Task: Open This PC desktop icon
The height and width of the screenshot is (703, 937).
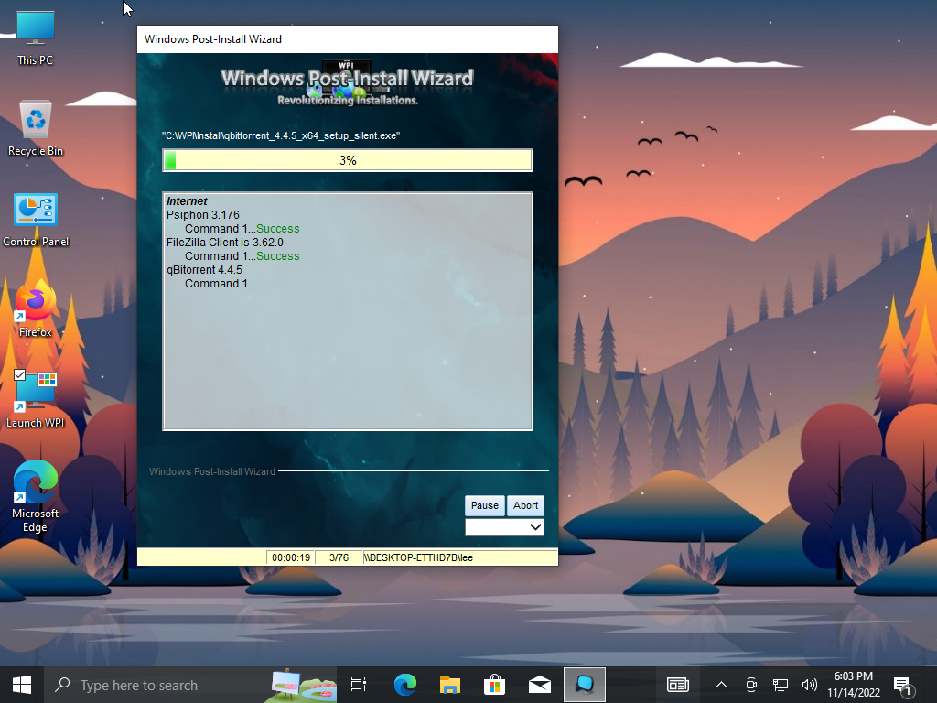Action: point(36,38)
